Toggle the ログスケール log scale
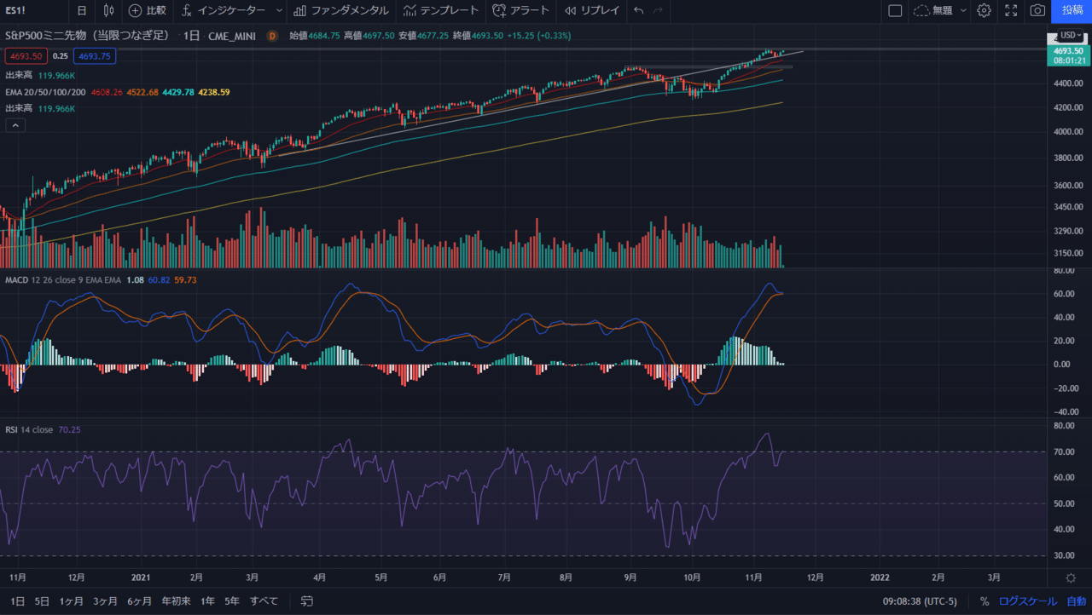This screenshot has width=1092, height=615. tap(1027, 601)
